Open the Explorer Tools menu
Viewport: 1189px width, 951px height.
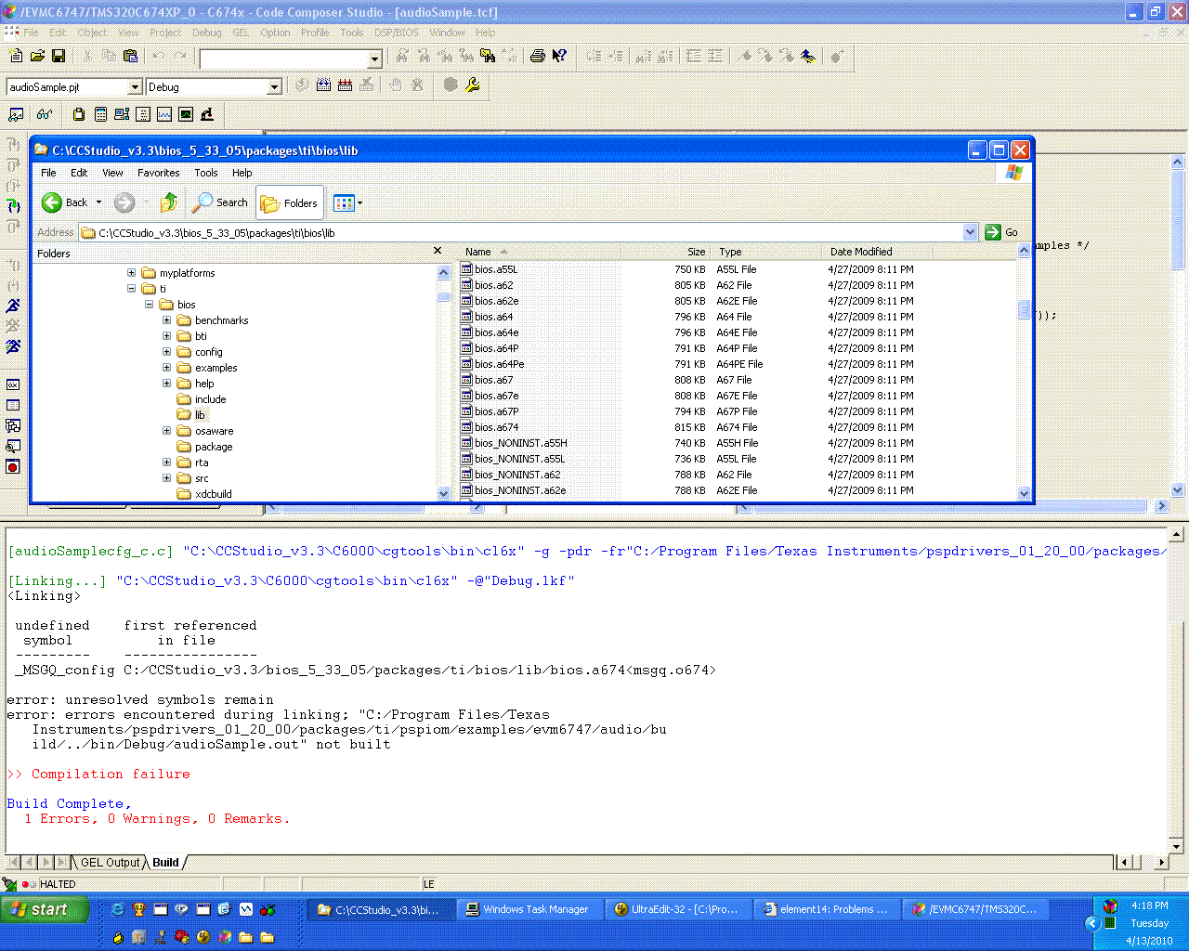205,173
